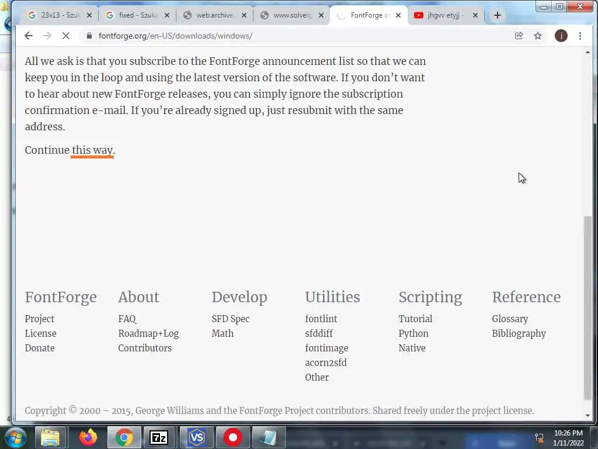
Task: Open the acorn2sfd utility link
Action: click(326, 362)
